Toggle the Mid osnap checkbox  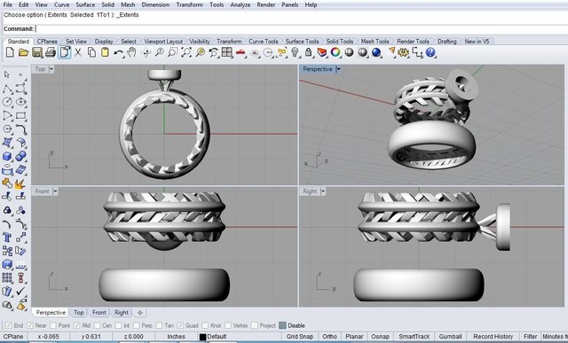point(77,325)
